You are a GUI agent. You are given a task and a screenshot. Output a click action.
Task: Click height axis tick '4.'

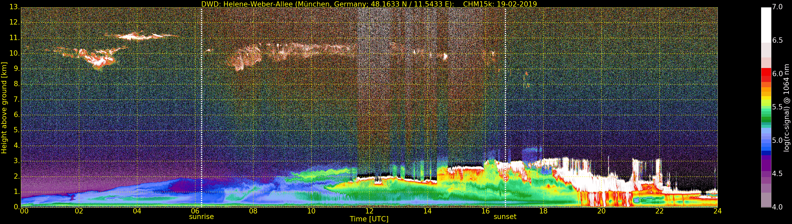click(x=16, y=145)
